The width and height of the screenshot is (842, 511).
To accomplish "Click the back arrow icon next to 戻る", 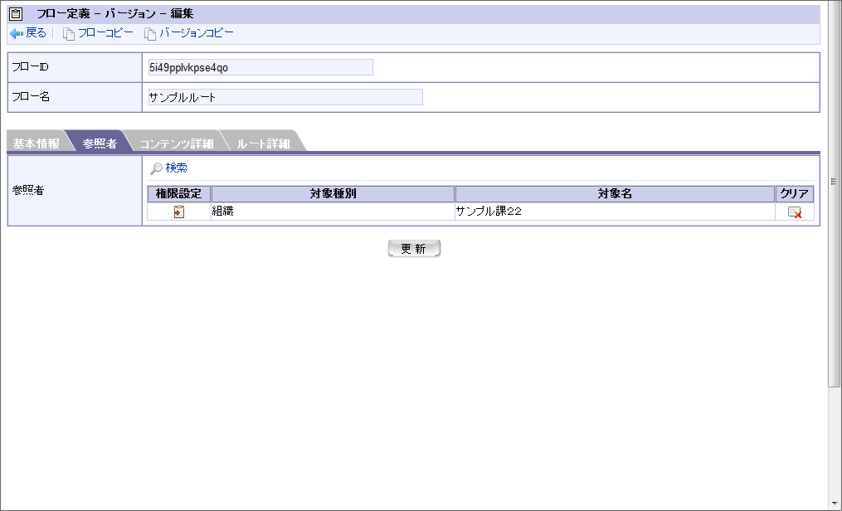I will [x=16, y=33].
